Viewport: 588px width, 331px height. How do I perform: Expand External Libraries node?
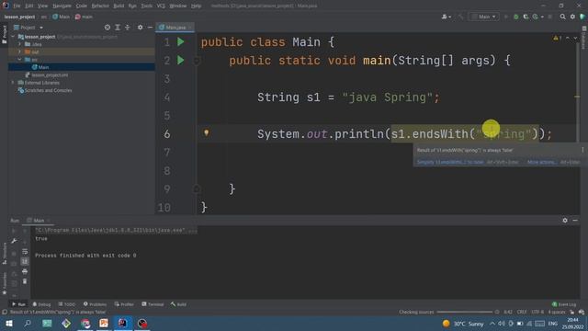click(x=13, y=83)
